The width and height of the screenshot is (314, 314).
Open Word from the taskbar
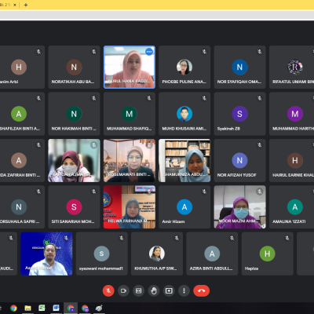[56, 308]
